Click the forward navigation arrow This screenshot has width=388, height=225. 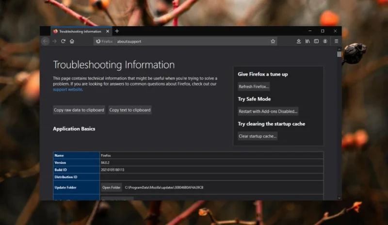click(x=54, y=41)
